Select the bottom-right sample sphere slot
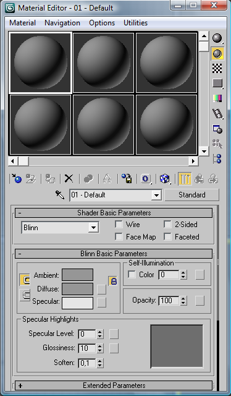Viewport: 231px width, 396px height. (166, 124)
